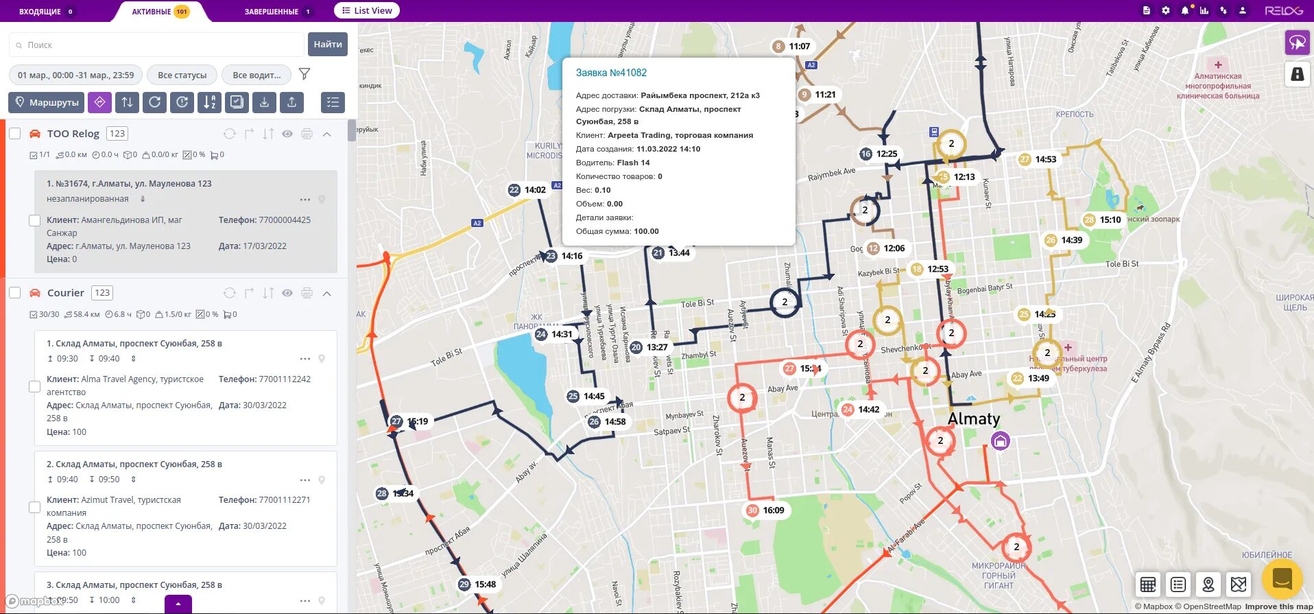Open the date range filter 01 мар.–31 мар.
1314x614 pixels.
coord(75,75)
